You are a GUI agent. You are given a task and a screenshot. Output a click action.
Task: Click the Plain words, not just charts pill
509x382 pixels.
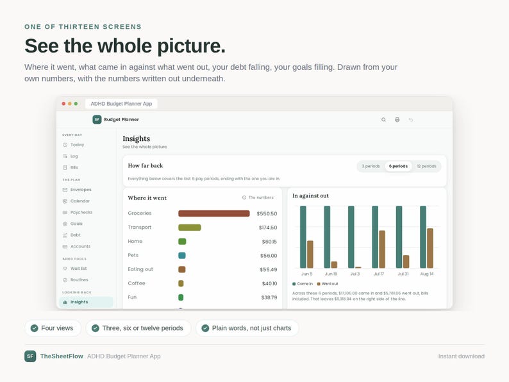coord(247,328)
